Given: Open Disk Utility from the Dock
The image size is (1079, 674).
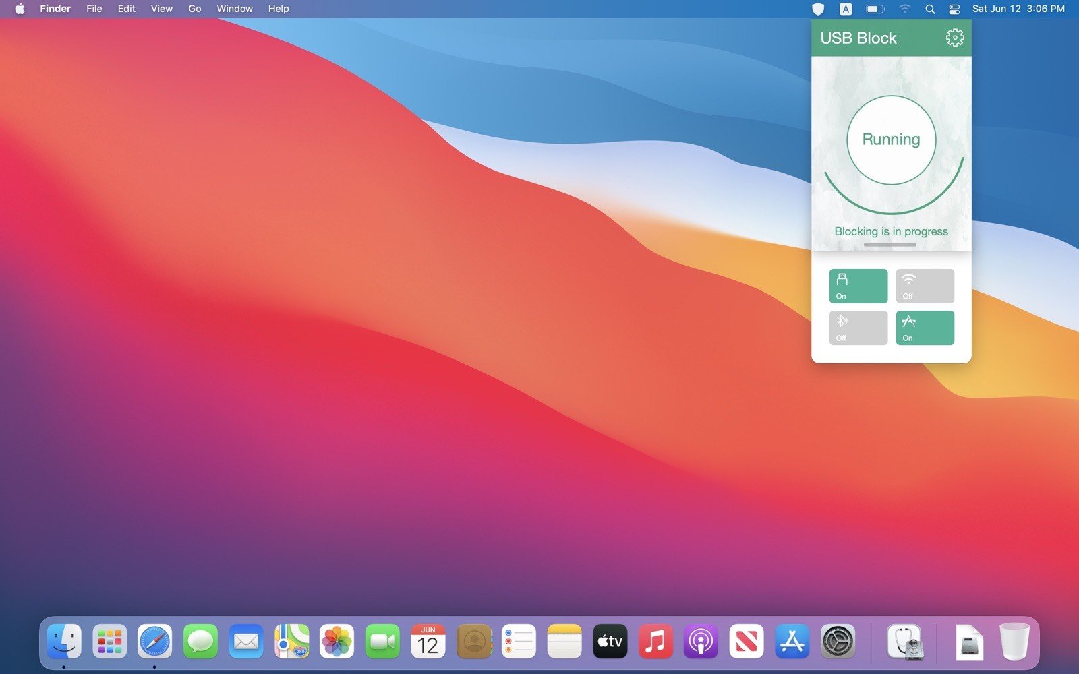Looking at the screenshot, I should pyautogui.click(x=904, y=641).
